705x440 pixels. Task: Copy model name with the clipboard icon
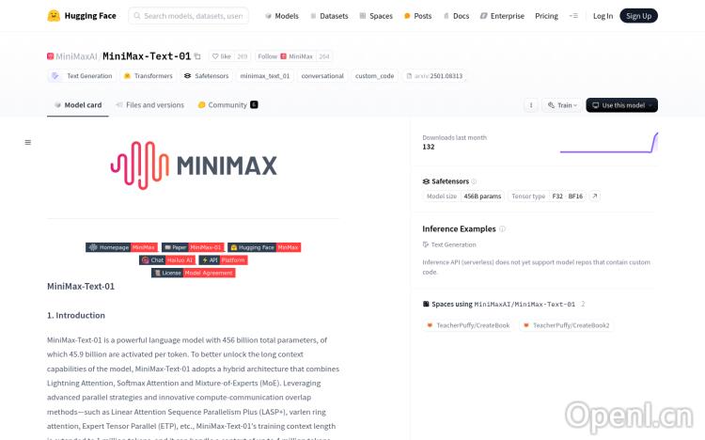pyautogui.click(x=197, y=56)
